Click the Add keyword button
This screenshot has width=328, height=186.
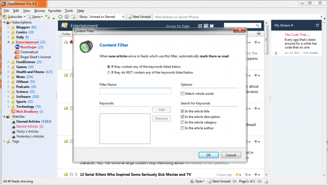tap(161, 110)
